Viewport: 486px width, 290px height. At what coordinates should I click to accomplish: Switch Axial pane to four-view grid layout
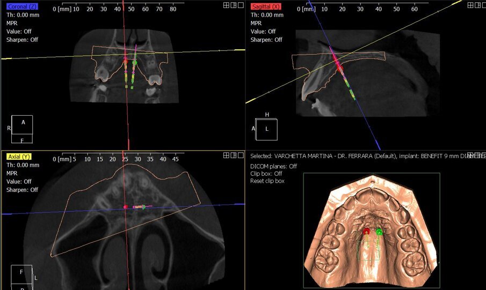point(226,155)
